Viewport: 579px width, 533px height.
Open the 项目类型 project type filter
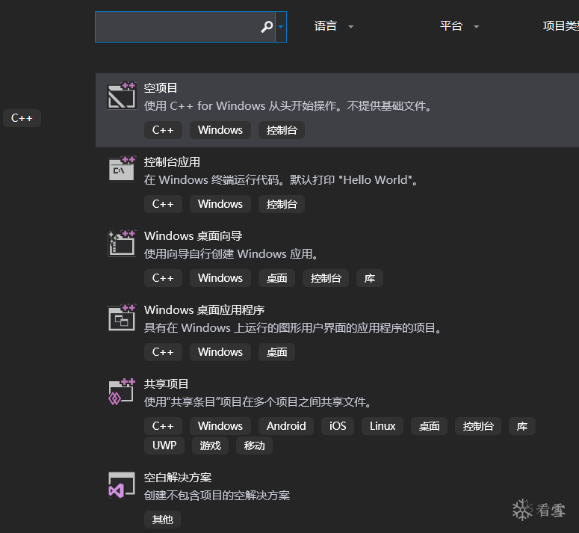(560, 26)
